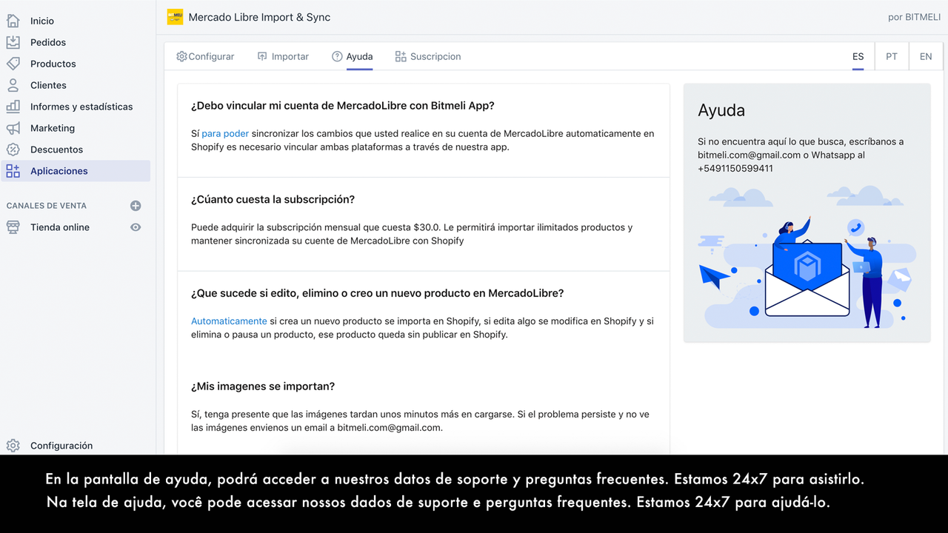Click the Ayuda question mark icon
Image resolution: width=948 pixels, height=533 pixels.
(337, 56)
